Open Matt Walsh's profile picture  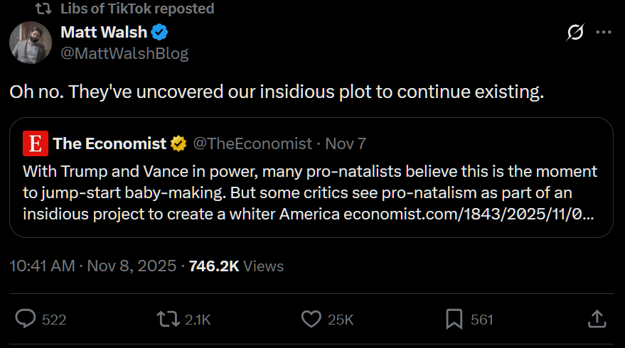31,42
